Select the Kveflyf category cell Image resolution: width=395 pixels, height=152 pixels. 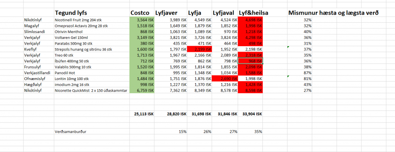(39, 49)
